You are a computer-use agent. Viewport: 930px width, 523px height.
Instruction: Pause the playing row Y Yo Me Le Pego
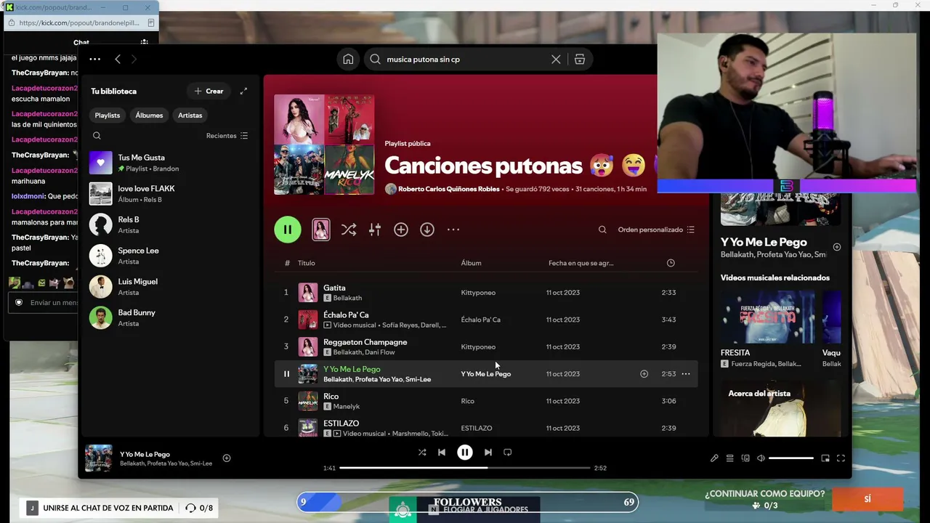286,374
